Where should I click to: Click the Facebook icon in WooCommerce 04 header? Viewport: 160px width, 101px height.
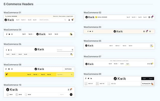click(7, 34)
